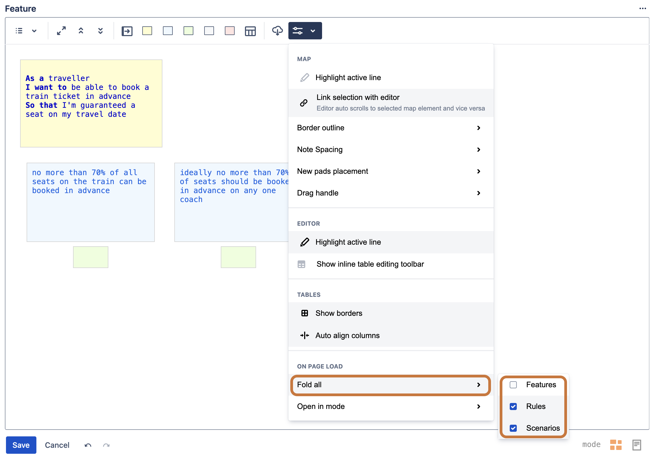Viewport: 655px width, 460px height.
Task: Click the unfold all double-chevron down icon
Action: pyautogui.click(x=100, y=31)
